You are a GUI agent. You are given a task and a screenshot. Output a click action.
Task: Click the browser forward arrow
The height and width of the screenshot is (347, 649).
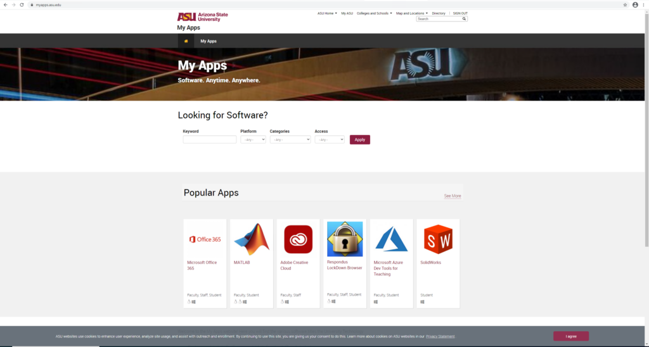(13, 5)
